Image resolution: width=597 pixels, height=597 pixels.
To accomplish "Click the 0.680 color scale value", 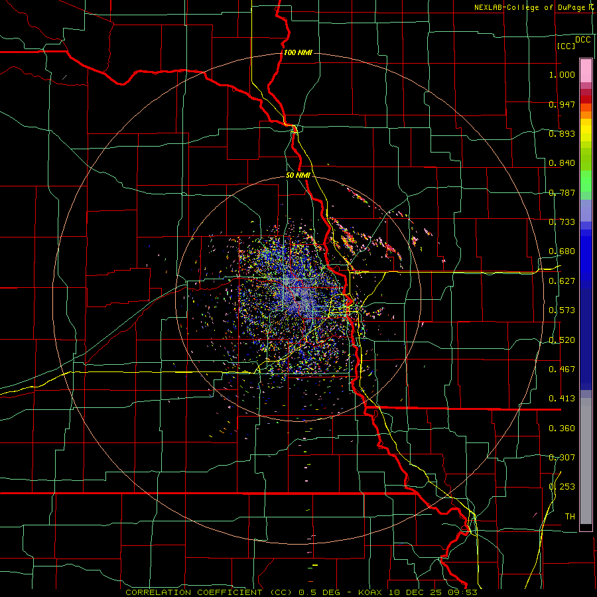I will [562, 251].
